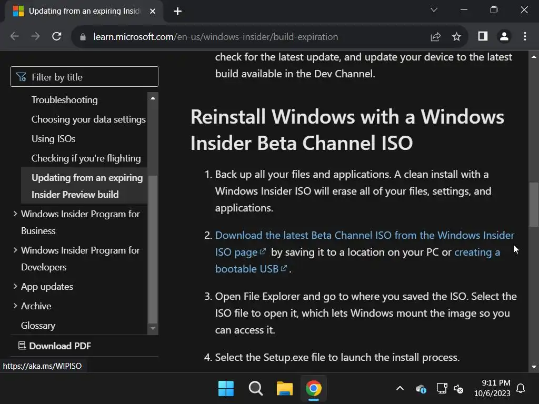View site information lock icon

pyautogui.click(x=83, y=37)
